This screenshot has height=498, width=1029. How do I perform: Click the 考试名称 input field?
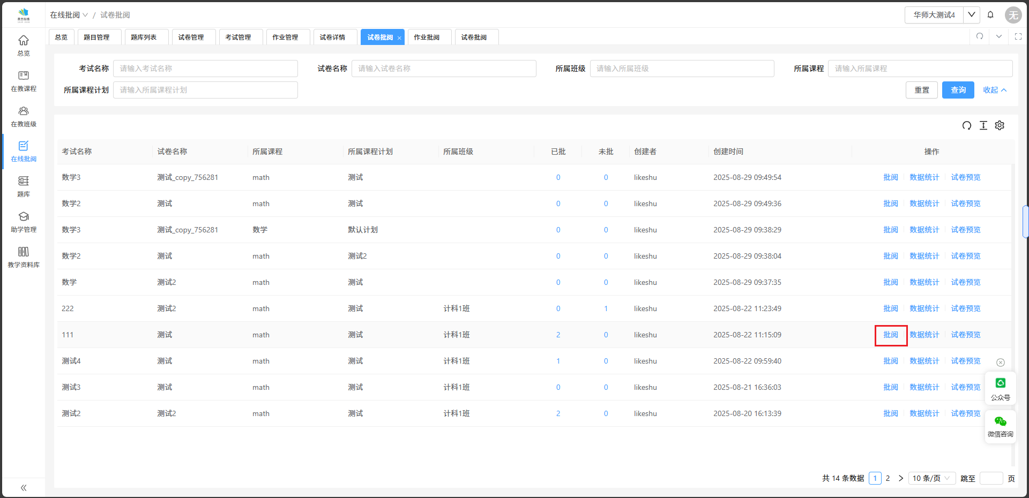click(205, 69)
